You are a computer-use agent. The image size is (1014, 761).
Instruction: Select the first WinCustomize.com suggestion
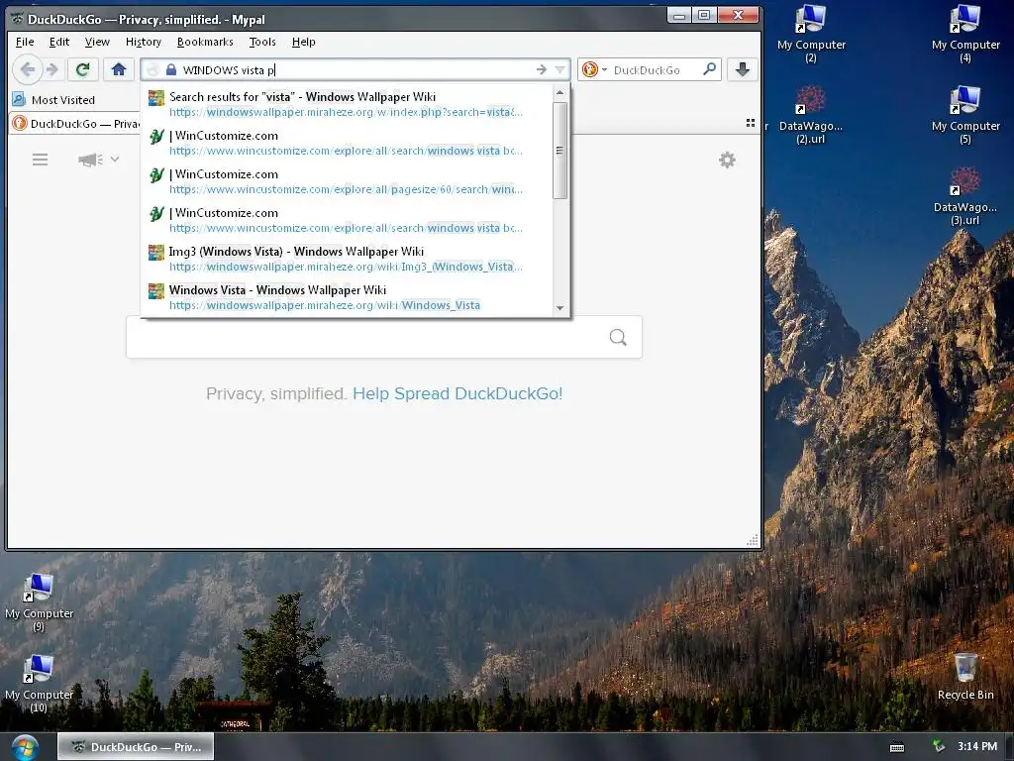tap(347, 143)
